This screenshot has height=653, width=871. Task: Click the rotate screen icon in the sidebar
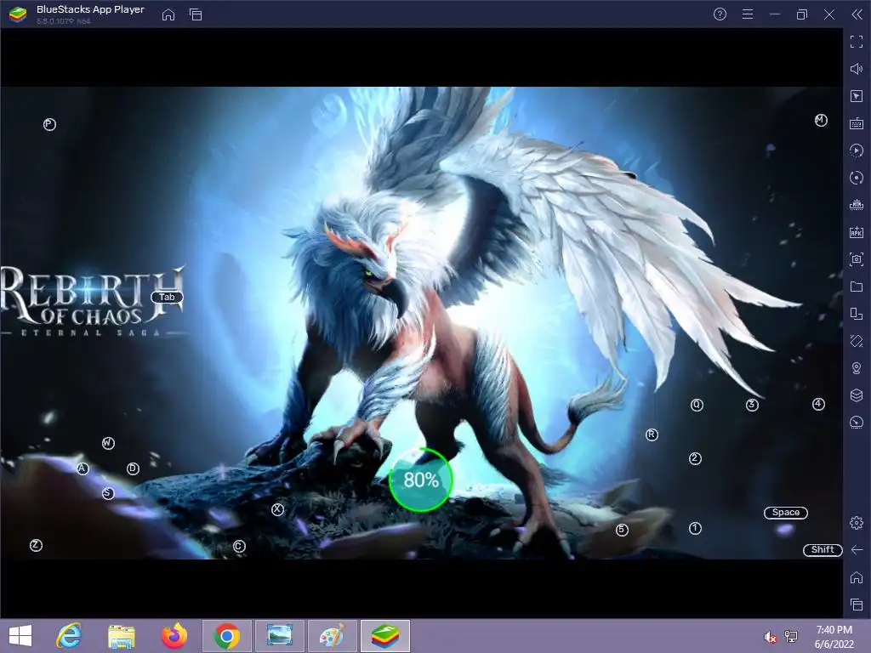pyautogui.click(x=857, y=314)
